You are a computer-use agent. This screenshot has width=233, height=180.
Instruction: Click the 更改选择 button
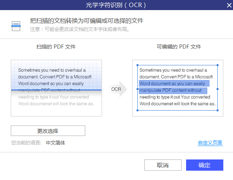[x=48, y=131]
